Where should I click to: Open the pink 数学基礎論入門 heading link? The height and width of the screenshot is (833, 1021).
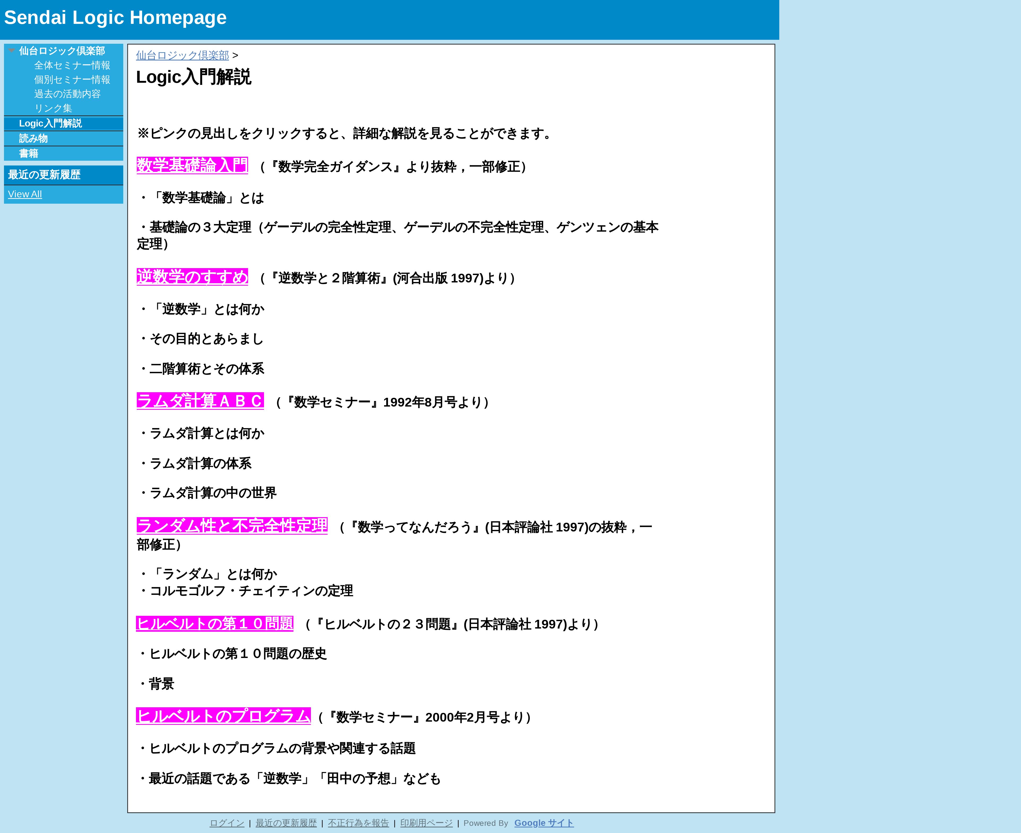click(192, 165)
